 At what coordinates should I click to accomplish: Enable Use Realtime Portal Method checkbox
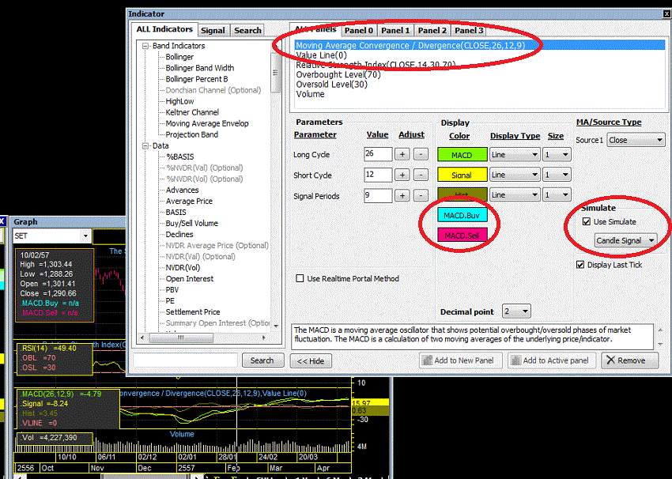coord(300,278)
